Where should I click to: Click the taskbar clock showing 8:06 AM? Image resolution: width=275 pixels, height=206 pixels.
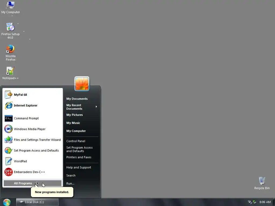pyautogui.click(x=265, y=202)
